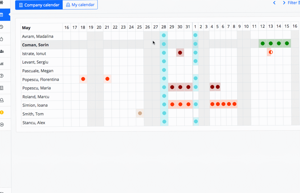Select Popescu, Maria's employee row name
Image resolution: width=300 pixels, height=193 pixels.
[x=36, y=88]
